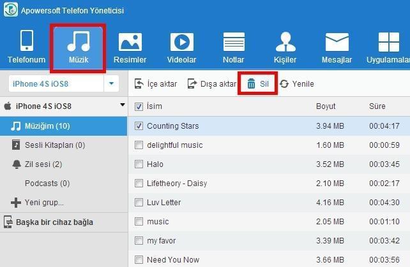Check the Need You Now checkbox
The height and width of the screenshot is (267, 410).
click(139, 260)
